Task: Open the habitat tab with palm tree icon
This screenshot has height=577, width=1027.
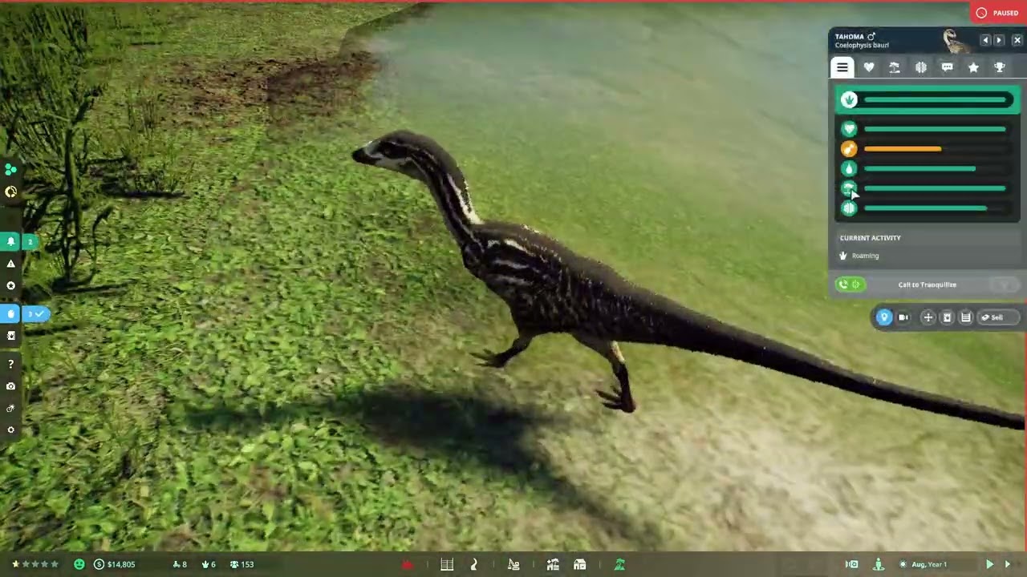Action: (x=895, y=67)
